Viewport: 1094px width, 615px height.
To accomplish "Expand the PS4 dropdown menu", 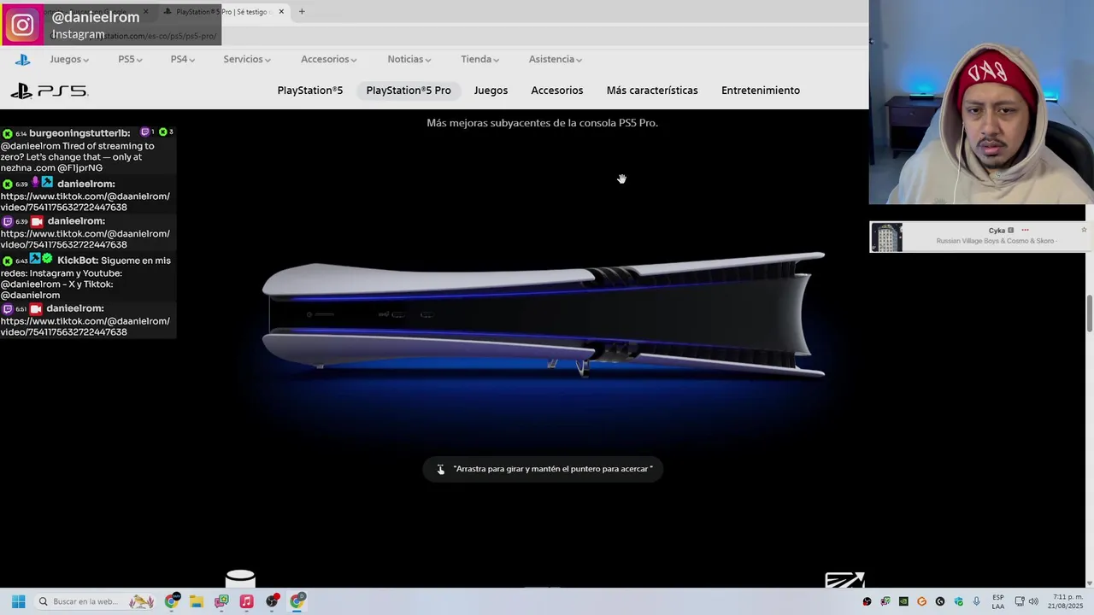I will [x=182, y=59].
